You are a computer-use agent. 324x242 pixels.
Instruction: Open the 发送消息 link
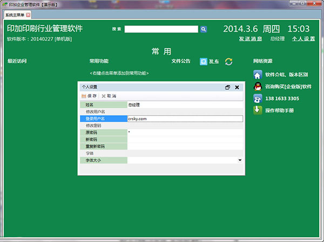(250, 39)
